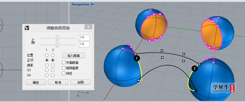Screen dimensions: 245x102
Task: Select G3 radio button for edge 2
Action: click(53, 70)
